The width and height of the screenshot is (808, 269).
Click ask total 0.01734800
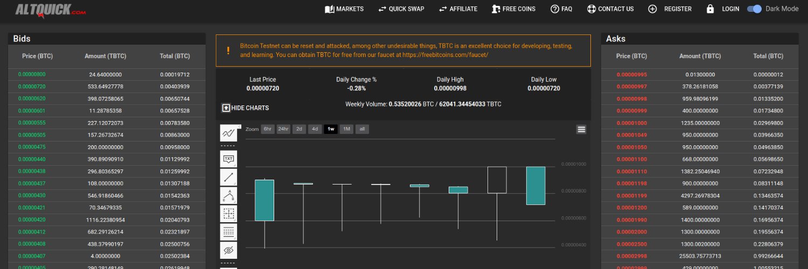[x=768, y=111]
